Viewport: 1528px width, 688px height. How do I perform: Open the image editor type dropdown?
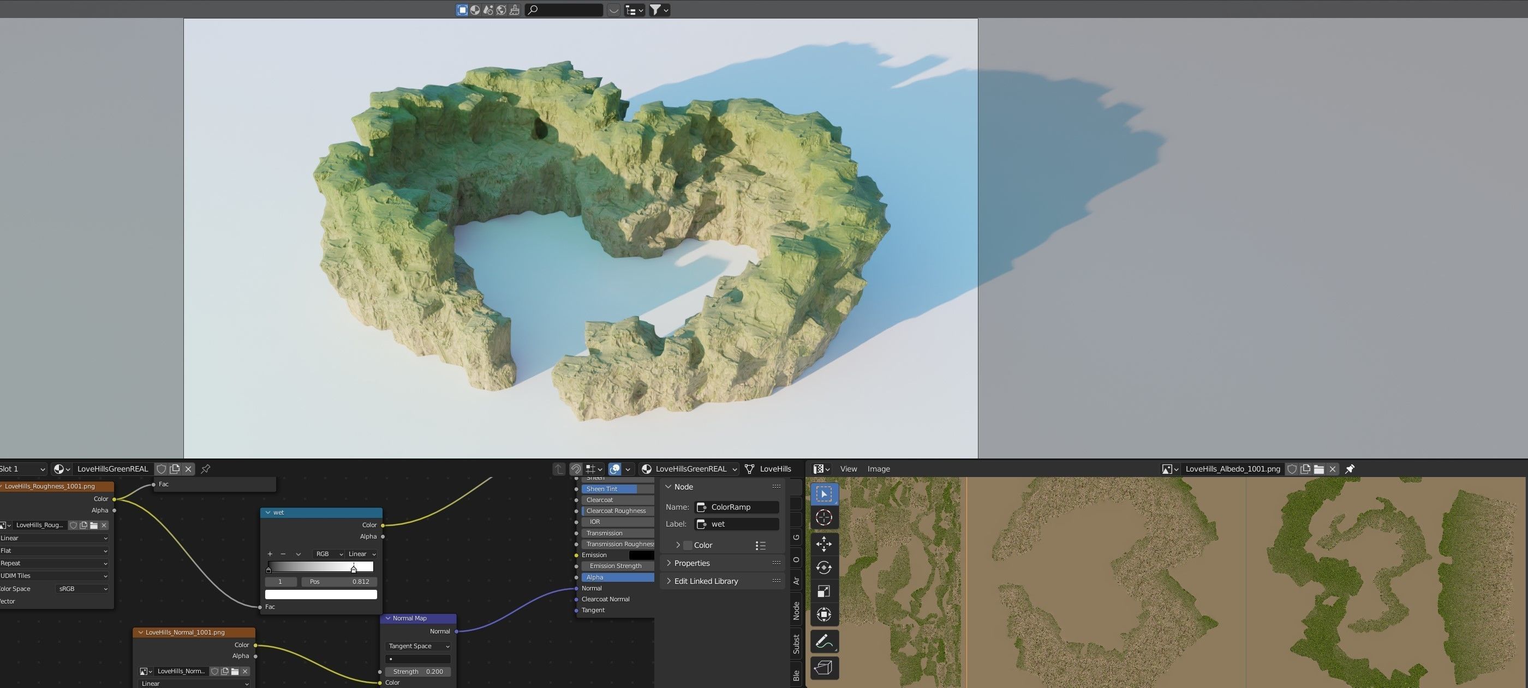point(821,469)
